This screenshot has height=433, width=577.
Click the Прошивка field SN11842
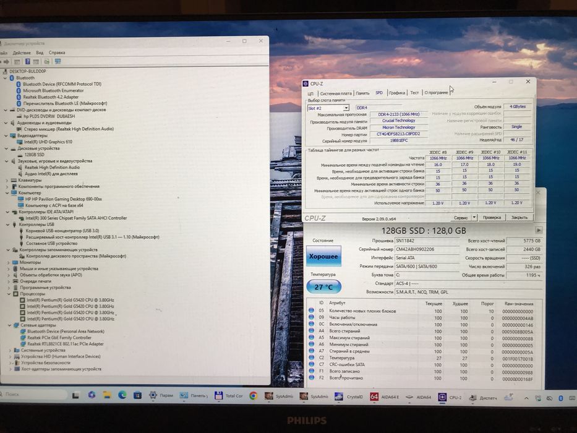(x=427, y=241)
